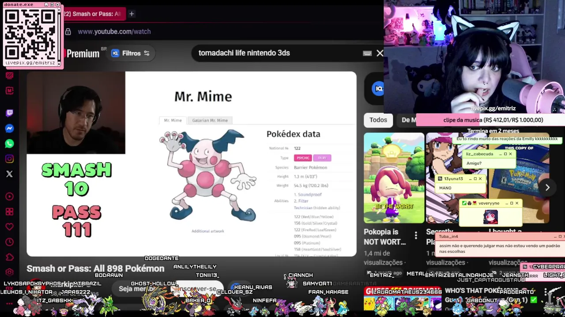565x317 pixels.
Task: Select the "De M" filter chip
Action: coord(408,120)
